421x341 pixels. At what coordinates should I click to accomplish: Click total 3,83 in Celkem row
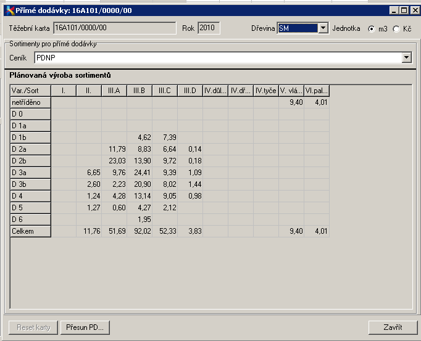pos(190,231)
